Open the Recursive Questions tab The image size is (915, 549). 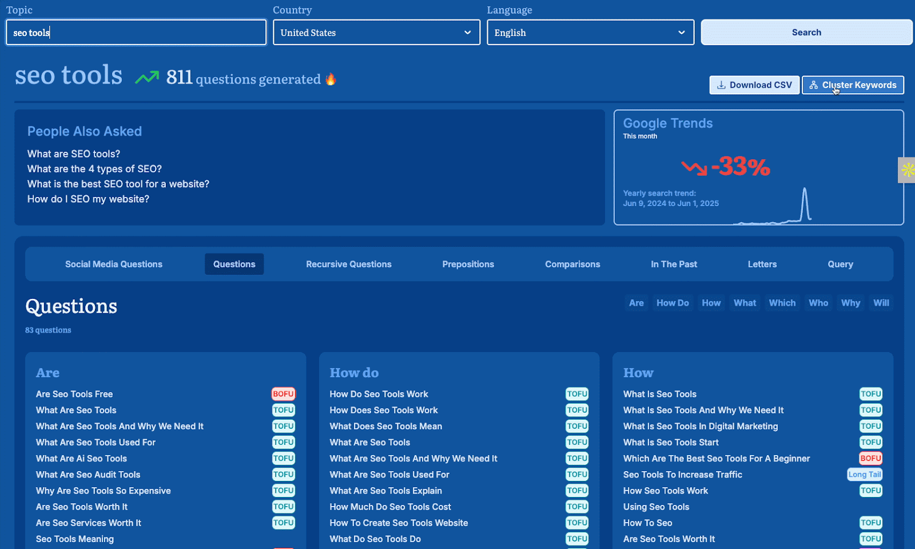click(x=349, y=264)
